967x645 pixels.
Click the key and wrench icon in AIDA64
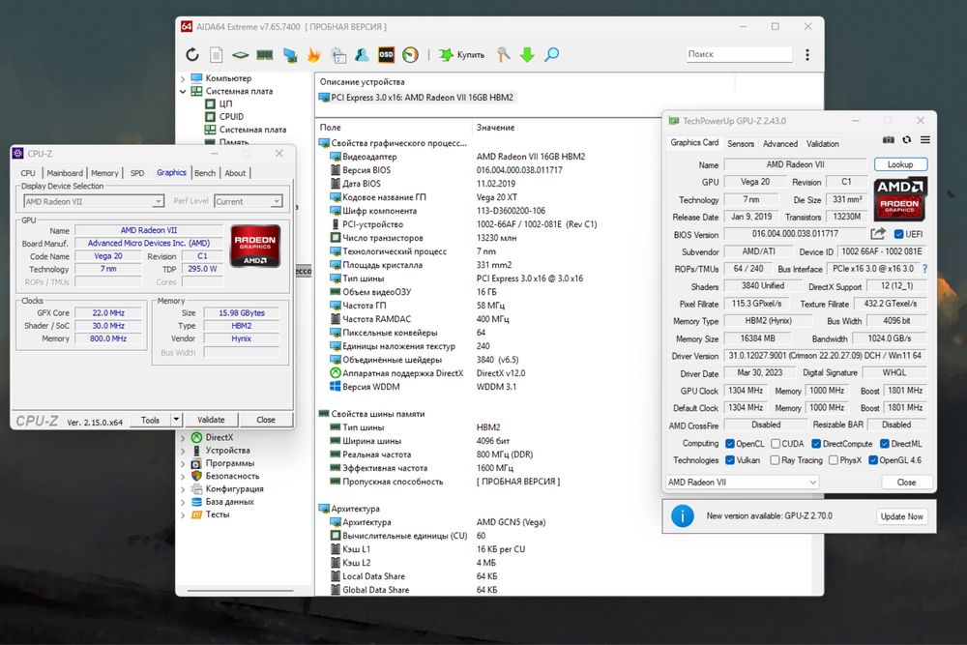point(503,55)
